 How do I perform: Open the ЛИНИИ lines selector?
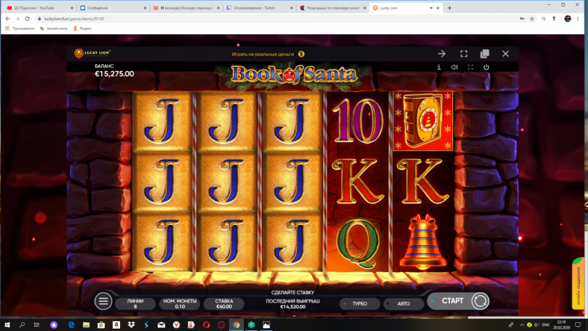point(135,303)
